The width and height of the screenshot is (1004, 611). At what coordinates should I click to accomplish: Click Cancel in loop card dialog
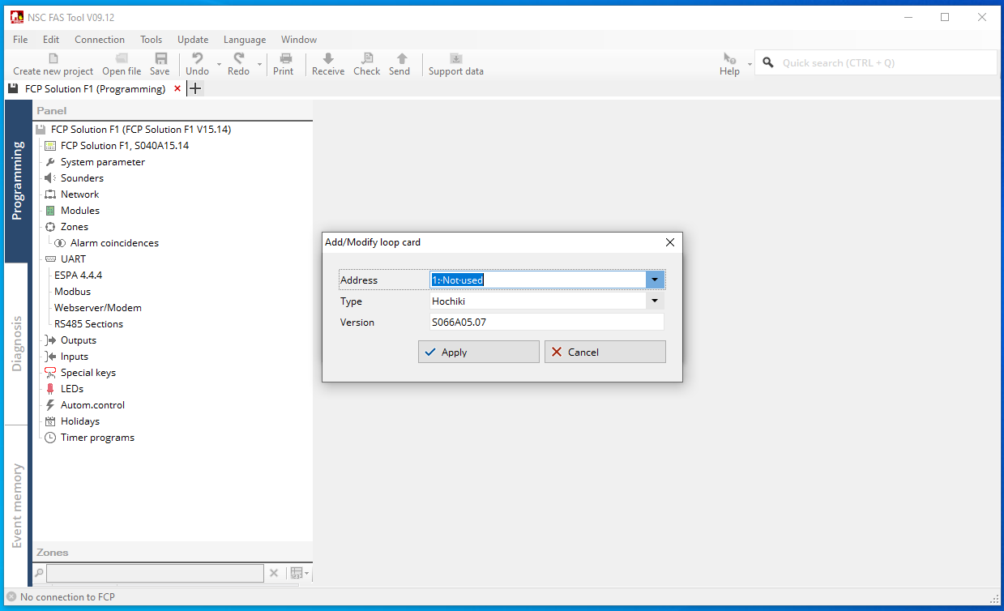click(605, 352)
